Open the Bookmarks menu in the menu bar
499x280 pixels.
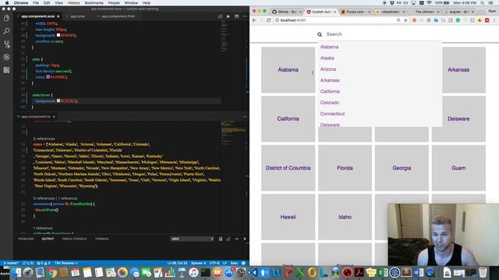point(94,3)
